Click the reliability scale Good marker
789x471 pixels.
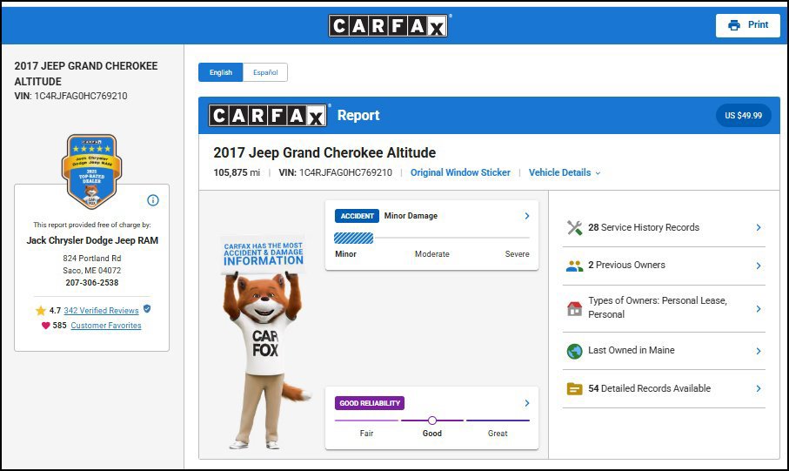click(431, 421)
